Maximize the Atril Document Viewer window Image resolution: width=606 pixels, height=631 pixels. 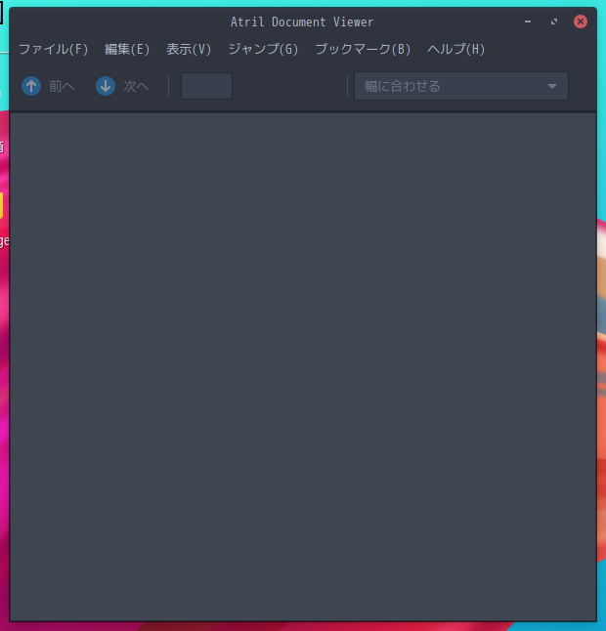[x=554, y=21]
